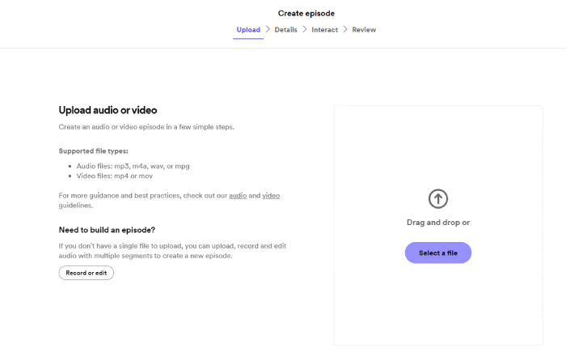
Task: Click the chevron between Upload and Details
Action: pyautogui.click(x=268, y=30)
